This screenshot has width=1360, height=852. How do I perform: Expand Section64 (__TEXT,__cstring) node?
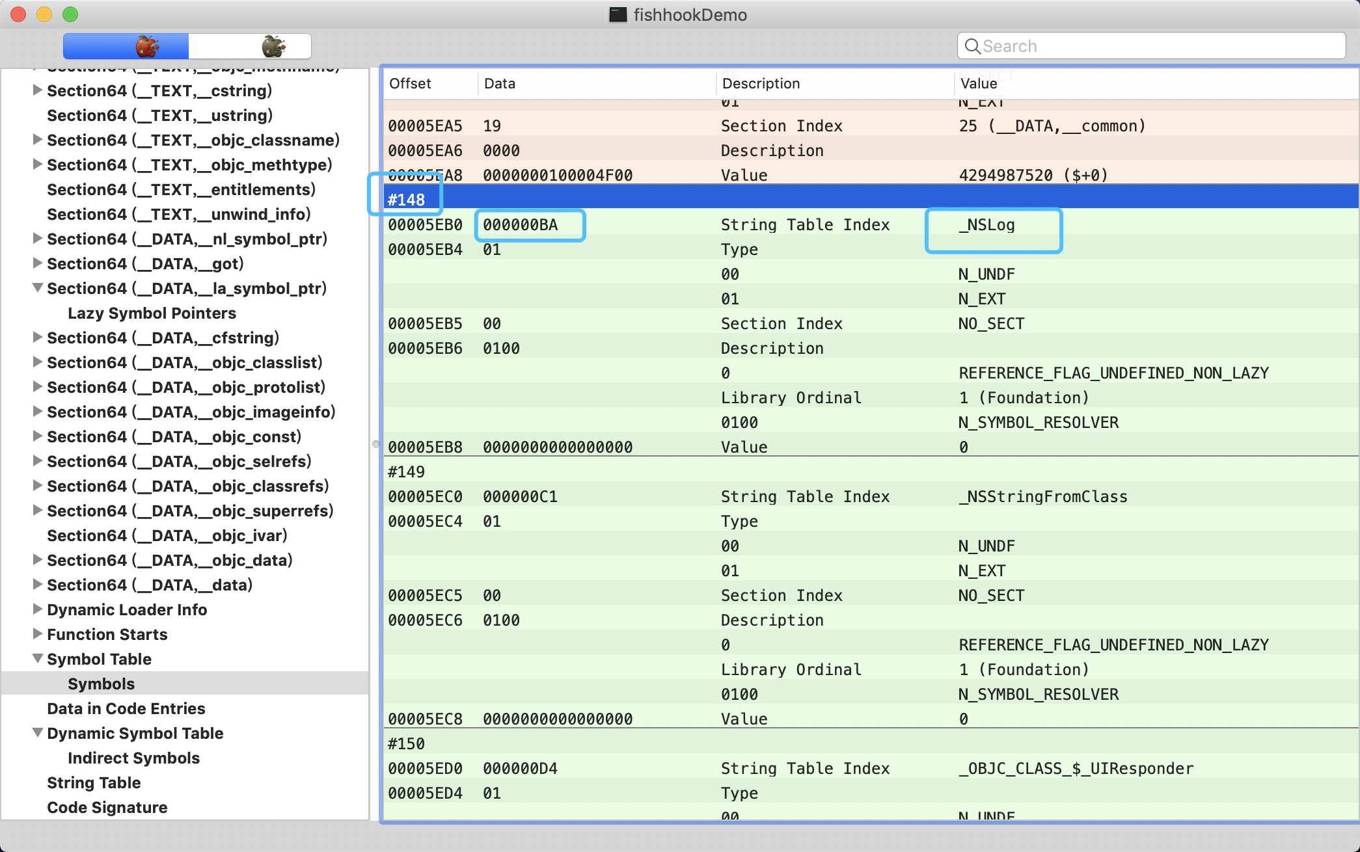tap(38, 90)
